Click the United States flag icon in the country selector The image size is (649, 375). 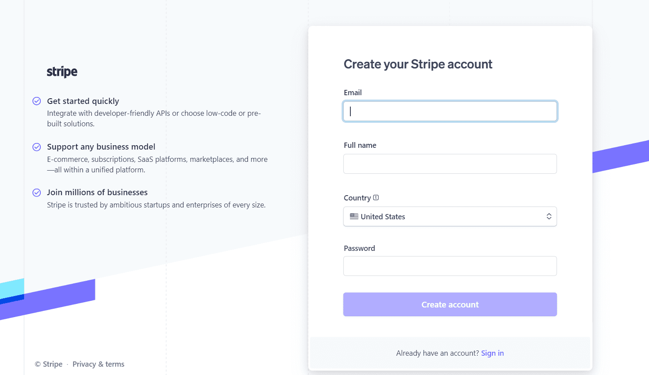pyautogui.click(x=353, y=216)
